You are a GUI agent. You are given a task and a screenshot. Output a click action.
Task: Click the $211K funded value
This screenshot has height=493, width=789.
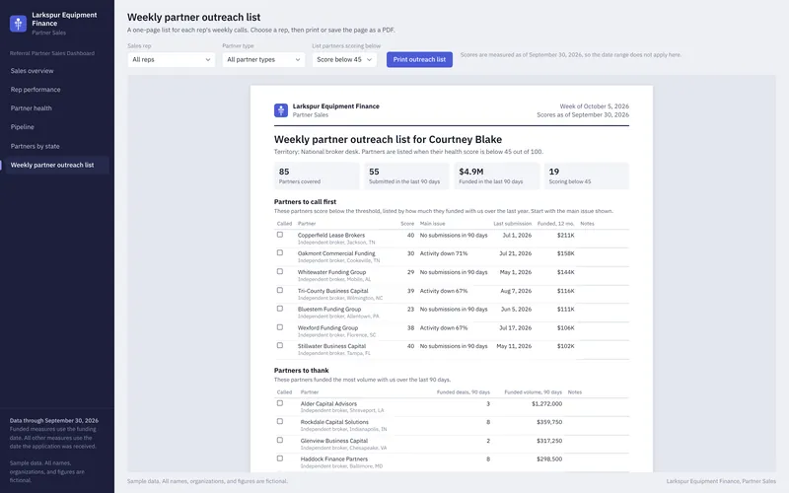tap(565, 235)
